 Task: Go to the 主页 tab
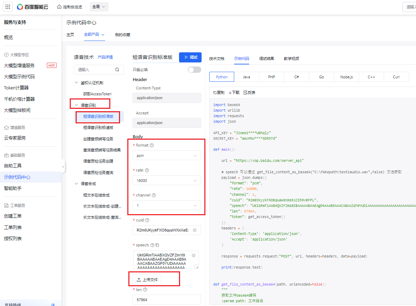(70, 35)
